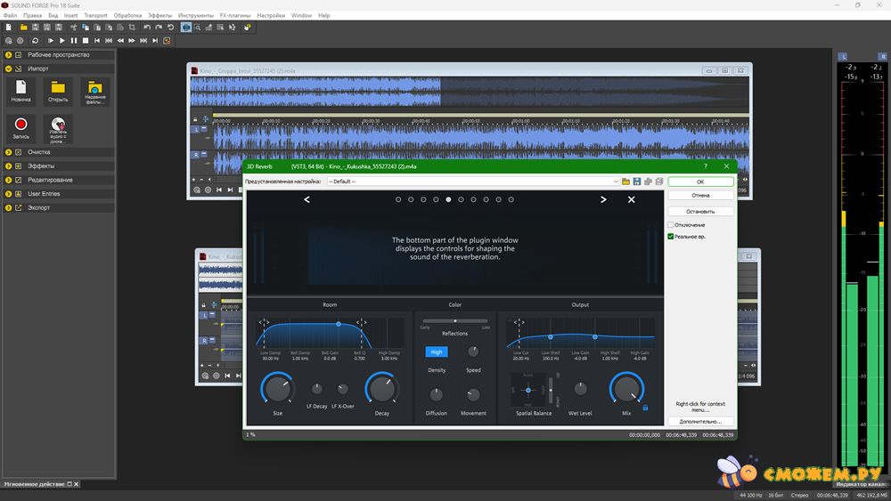Click the Отмена button in reverb dialog
Viewport: 891px width, 501px height.
point(700,195)
